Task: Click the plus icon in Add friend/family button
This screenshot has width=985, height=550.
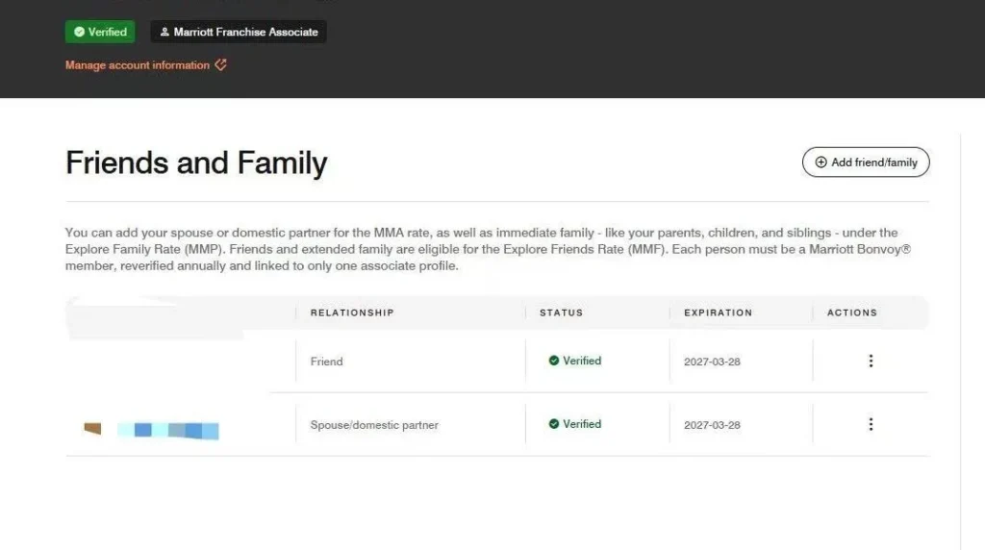Action: click(x=821, y=162)
